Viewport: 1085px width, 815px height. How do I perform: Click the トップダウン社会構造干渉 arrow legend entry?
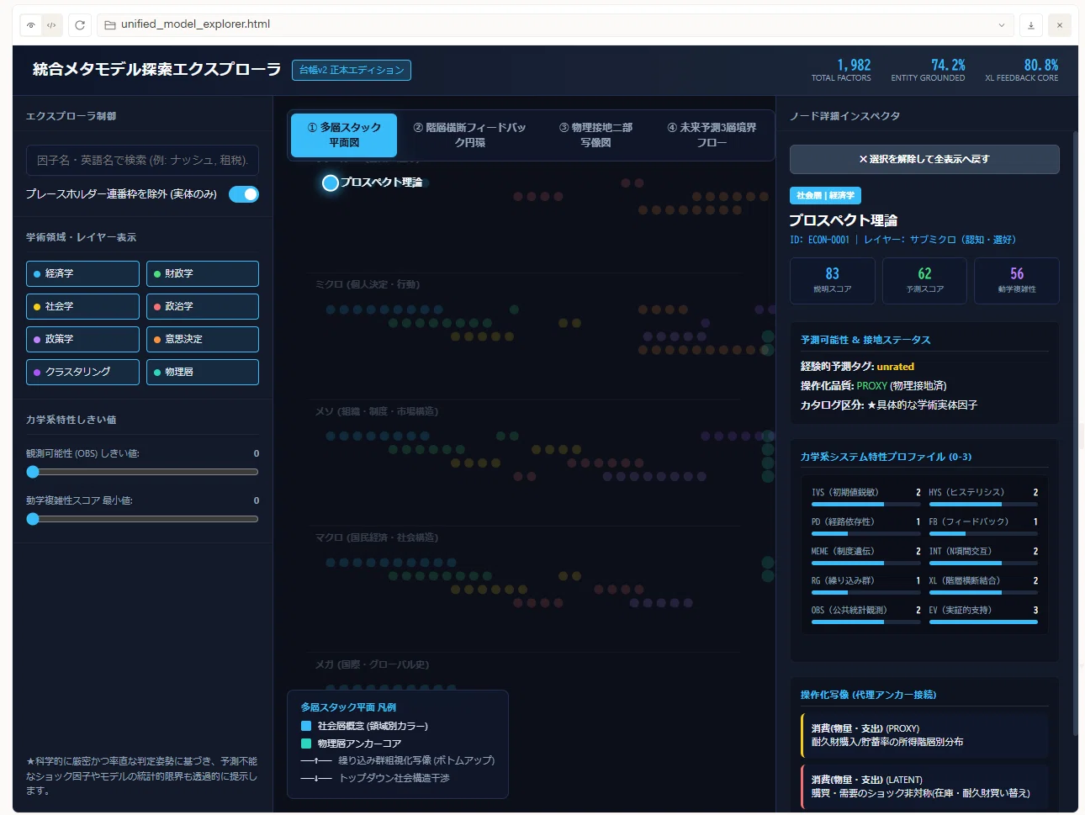coord(375,778)
